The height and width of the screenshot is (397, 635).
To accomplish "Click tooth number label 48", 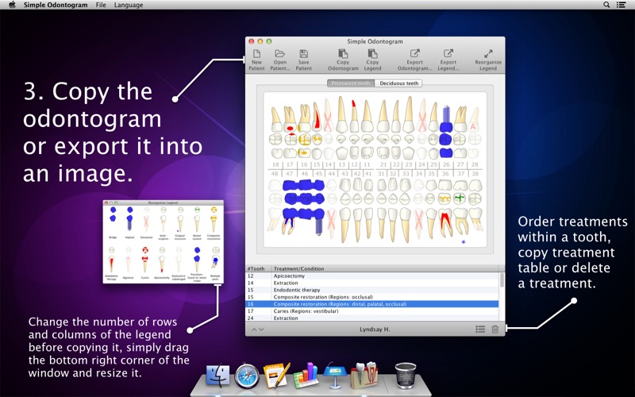I will click(x=275, y=173).
